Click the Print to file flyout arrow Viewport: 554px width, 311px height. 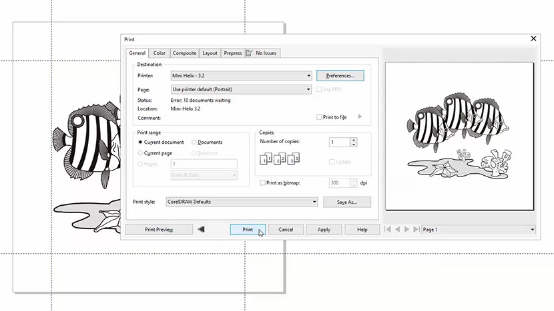tap(360, 117)
